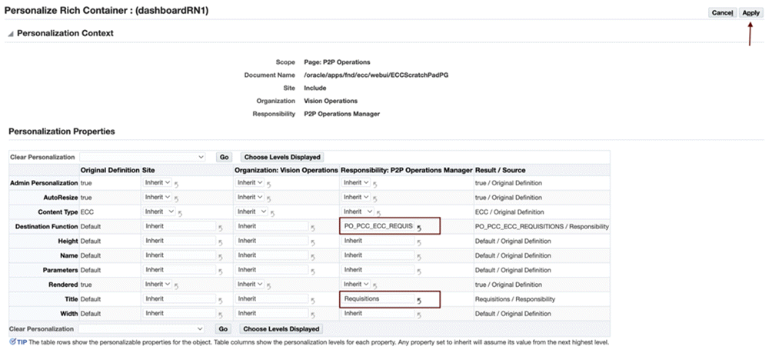Open Rendered Site Inherit dropdown
This screenshot has width=769, height=353.
click(x=157, y=285)
